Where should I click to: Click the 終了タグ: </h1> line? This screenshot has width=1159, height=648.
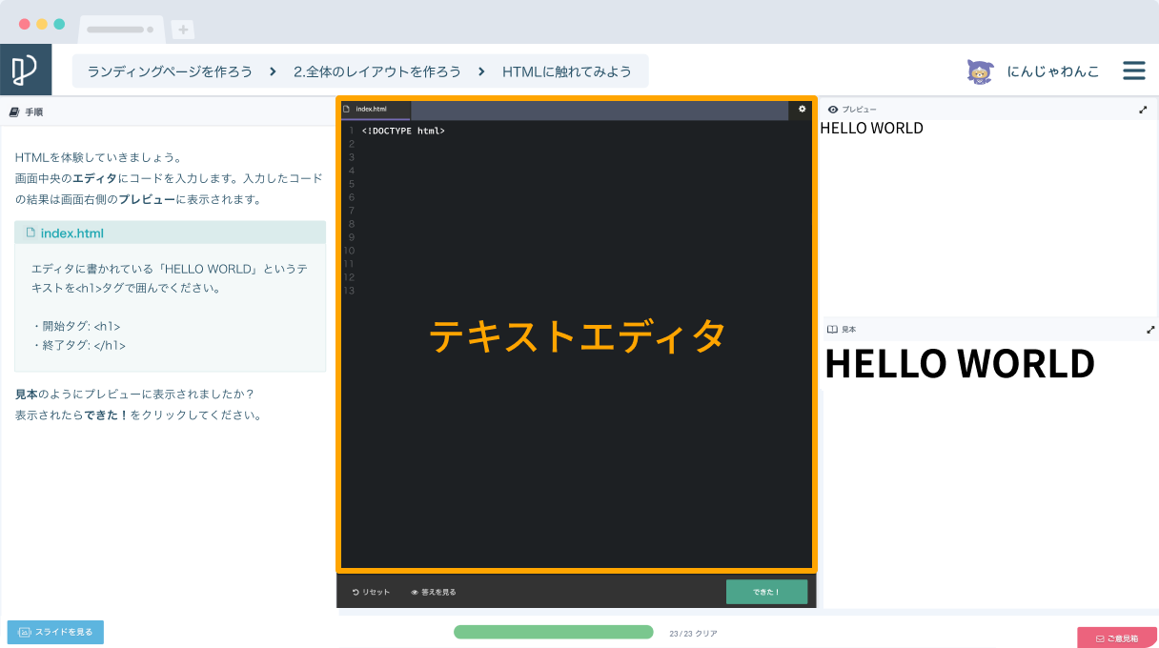coord(79,346)
